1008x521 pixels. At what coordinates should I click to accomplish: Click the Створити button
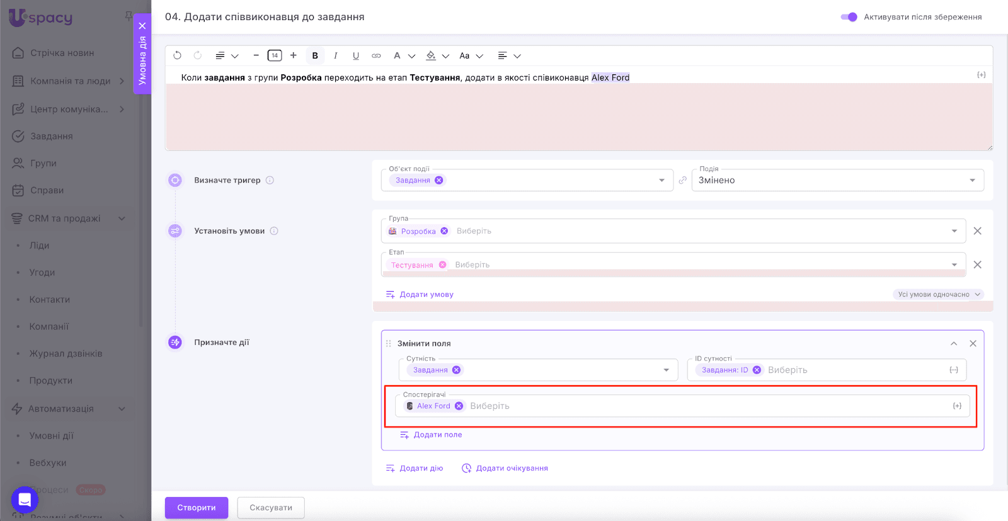pyautogui.click(x=196, y=508)
